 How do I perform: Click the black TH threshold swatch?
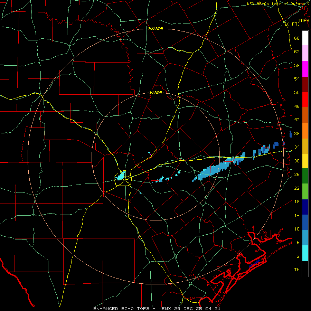coord(305,269)
